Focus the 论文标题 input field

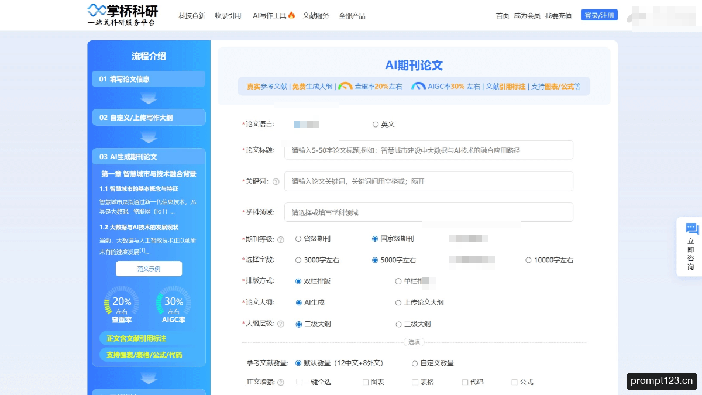tap(429, 150)
